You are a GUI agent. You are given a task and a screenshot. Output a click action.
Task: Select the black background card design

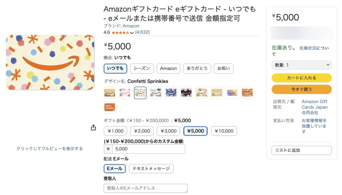click(186, 93)
